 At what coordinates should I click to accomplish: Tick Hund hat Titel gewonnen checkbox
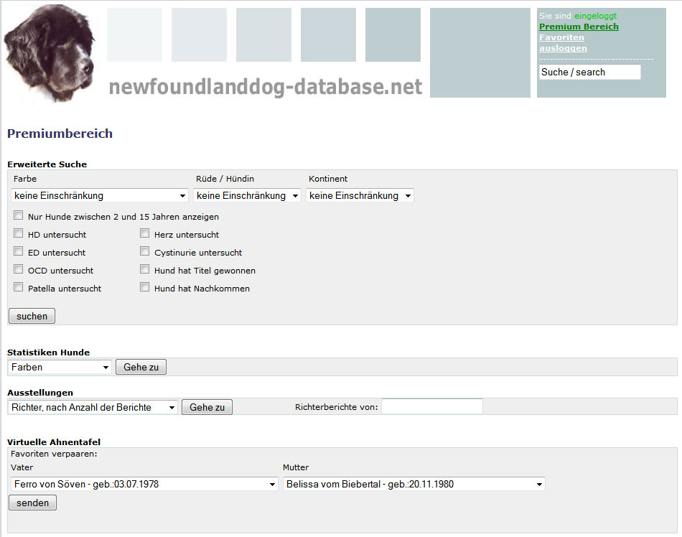point(145,269)
